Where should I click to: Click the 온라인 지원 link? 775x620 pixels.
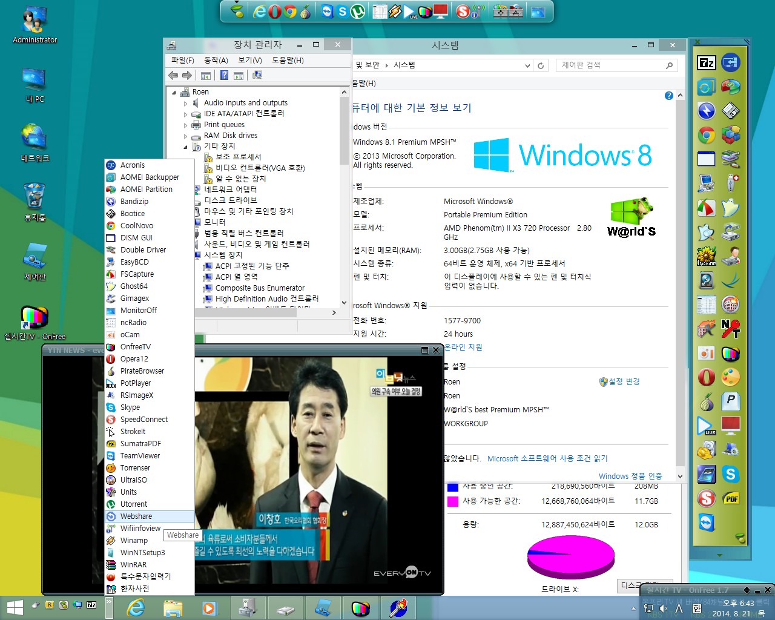click(463, 347)
